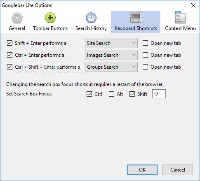Uncheck the Shift modifier for search focus
Image resolution: width=200 pixels, height=181 pixels.
pos(132,94)
